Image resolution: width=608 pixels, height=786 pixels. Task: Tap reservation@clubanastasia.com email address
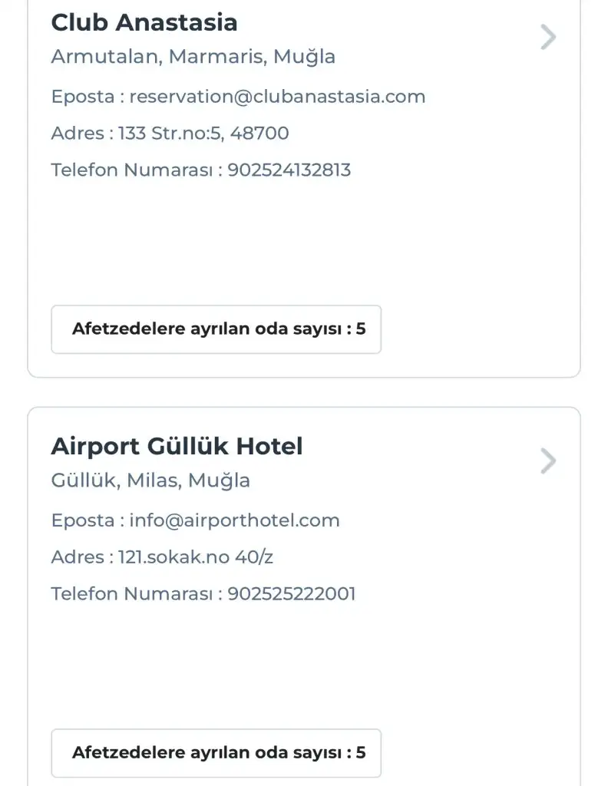click(x=277, y=97)
